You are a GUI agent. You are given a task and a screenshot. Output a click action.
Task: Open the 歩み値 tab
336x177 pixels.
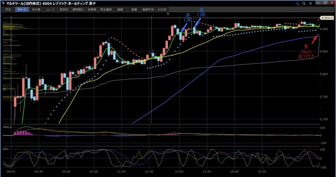[x=36, y=9]
